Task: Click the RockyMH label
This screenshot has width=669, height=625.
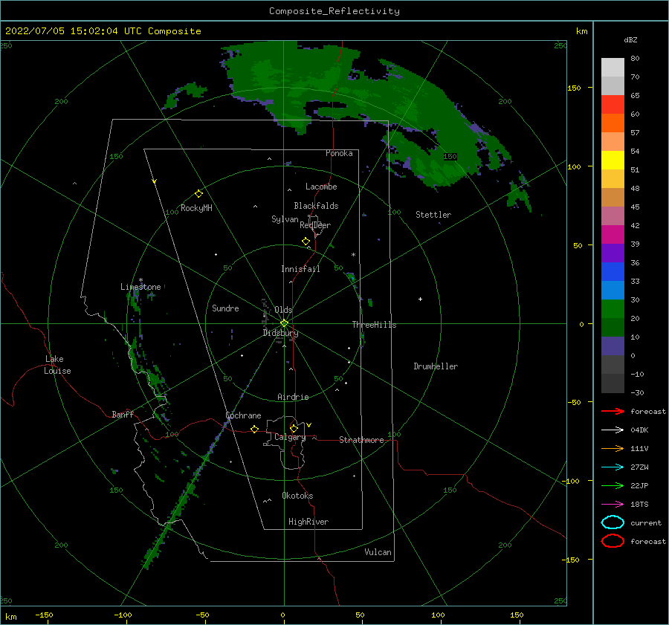Action: 196,208
